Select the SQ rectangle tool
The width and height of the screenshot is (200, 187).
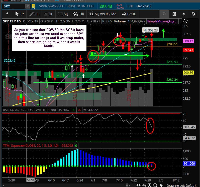click(63, 14)
